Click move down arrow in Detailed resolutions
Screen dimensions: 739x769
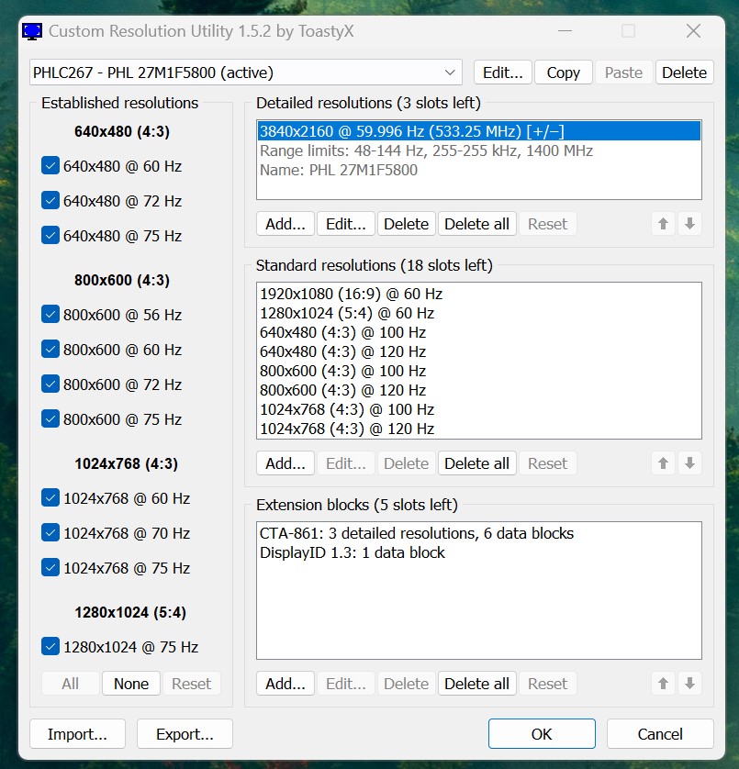point(690,224)
